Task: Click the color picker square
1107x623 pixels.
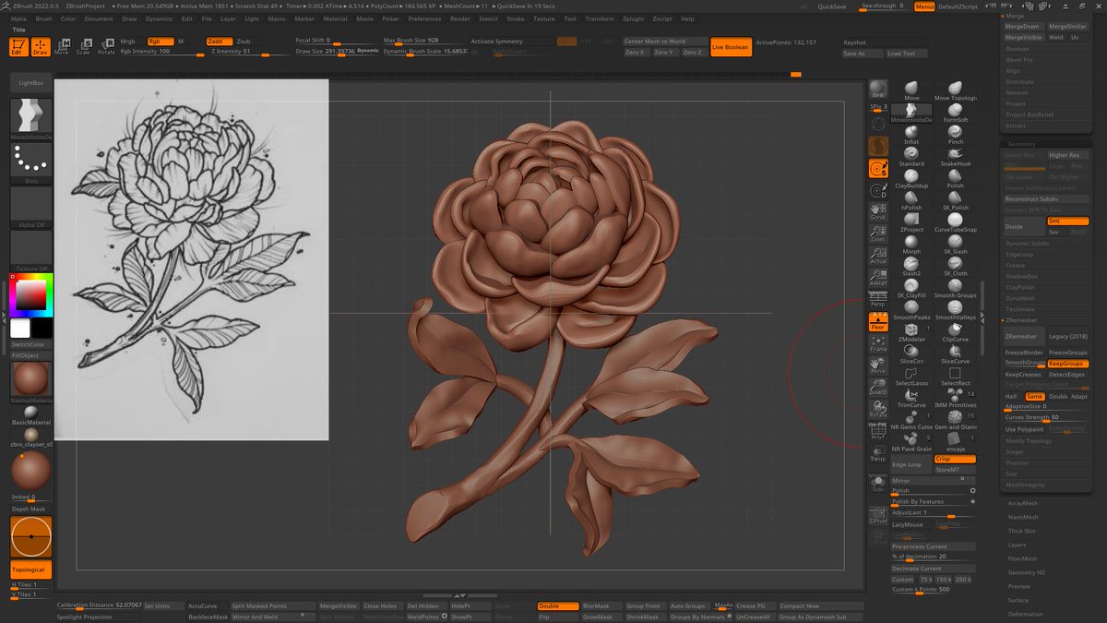Action: (x=30, y=294)
